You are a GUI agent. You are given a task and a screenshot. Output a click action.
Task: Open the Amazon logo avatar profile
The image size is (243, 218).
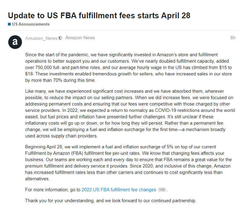tap(15, 42)
